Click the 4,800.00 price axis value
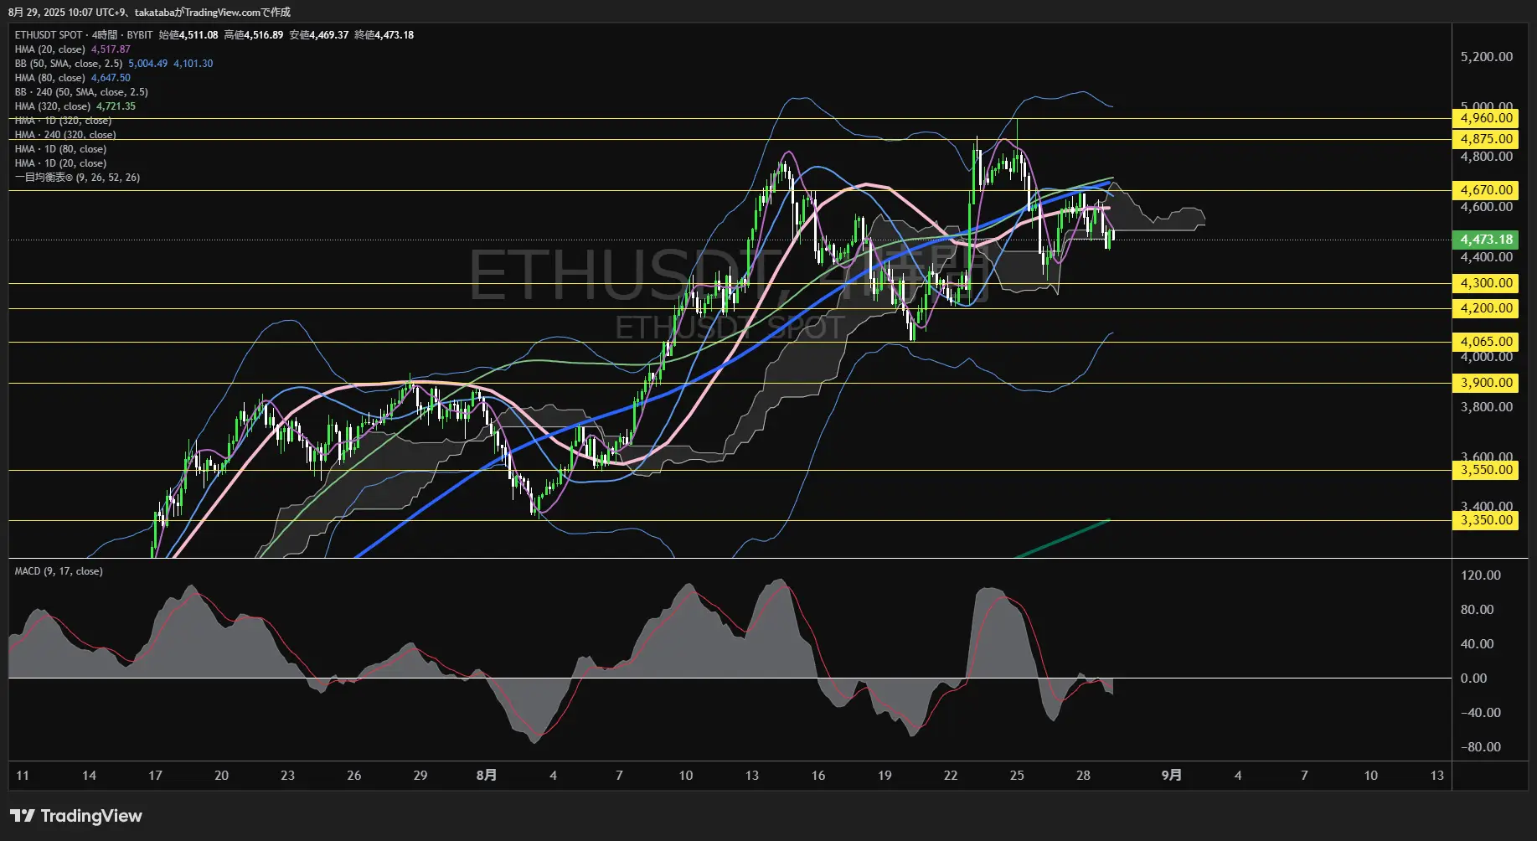The image size is (1537, 841). coord(1486,157)
